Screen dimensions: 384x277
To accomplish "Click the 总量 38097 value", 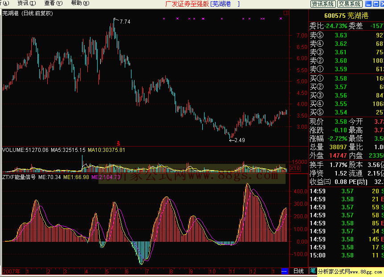I will 338,147.
